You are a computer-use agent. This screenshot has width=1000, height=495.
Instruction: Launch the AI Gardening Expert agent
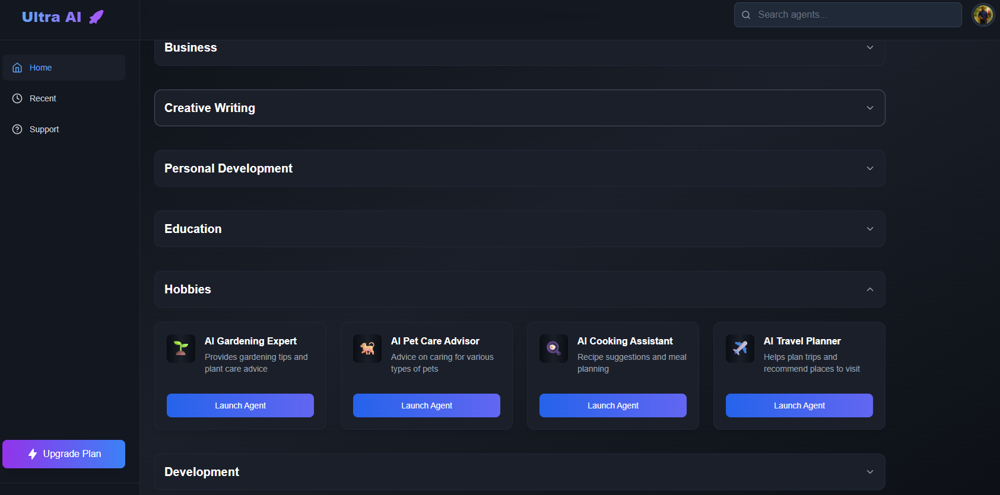tap(240, 405)
